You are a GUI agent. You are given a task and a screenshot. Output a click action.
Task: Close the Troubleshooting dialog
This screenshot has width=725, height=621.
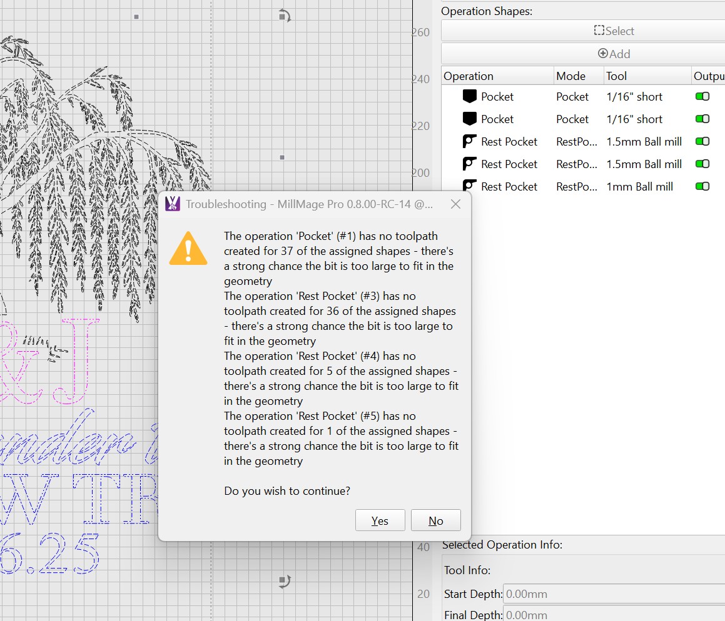(455, 204)
